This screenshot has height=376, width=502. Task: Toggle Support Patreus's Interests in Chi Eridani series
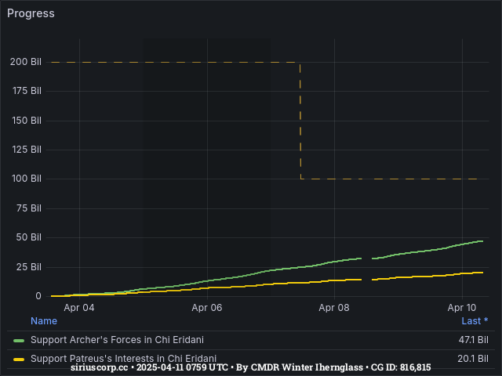pyautogui.click(x=124, y=359)
